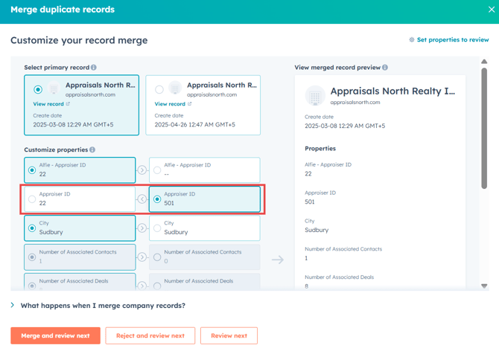Click the arrow icon between Appraiser ID values

[142, 199]
